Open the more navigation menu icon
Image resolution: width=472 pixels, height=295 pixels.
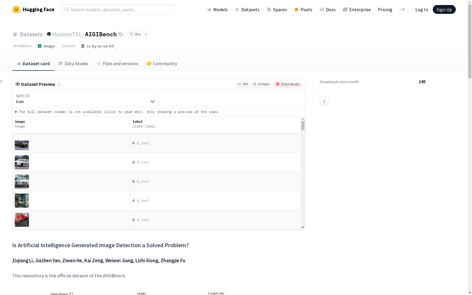point(402,9)
